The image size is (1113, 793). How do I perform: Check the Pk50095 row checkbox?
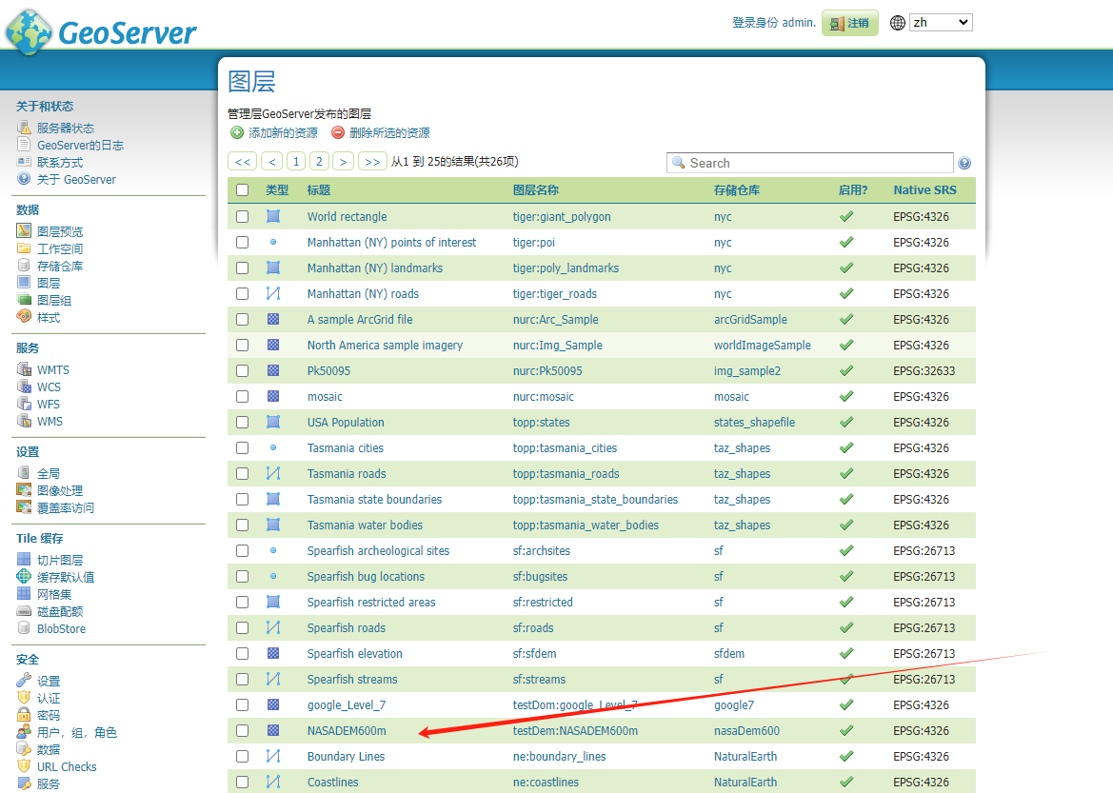tap(243, 370)
